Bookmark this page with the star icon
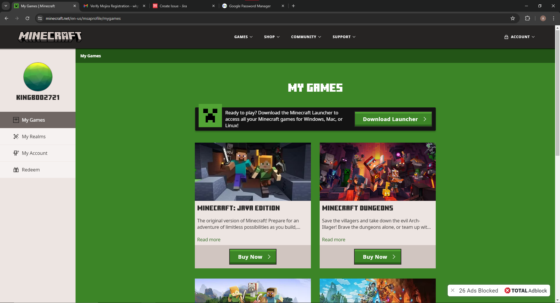 513,18
